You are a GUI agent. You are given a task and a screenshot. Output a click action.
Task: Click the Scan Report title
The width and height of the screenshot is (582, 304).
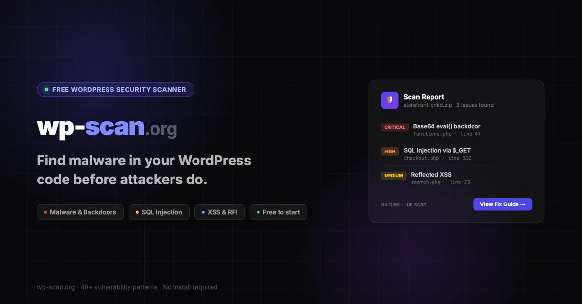tap(424, 97)
